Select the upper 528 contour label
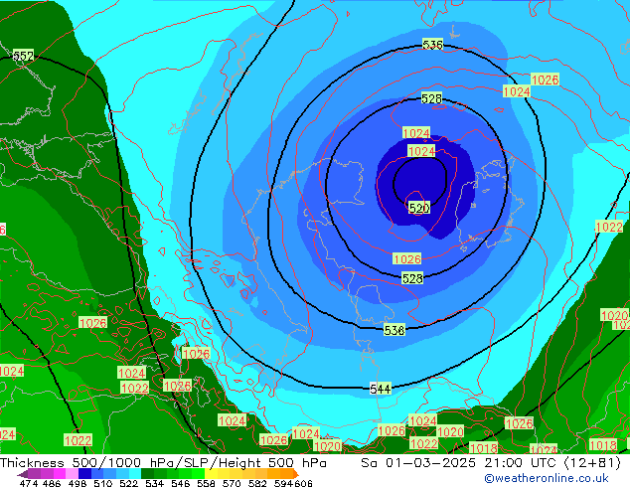630x487 pixels. click(431, 98)
